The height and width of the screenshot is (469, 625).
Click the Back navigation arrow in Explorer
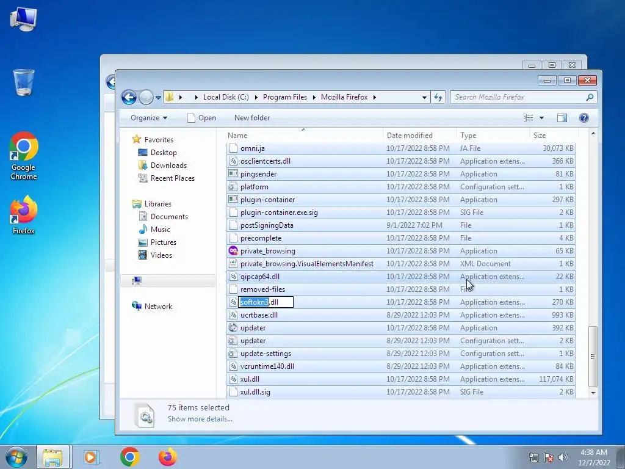point(129,97)
